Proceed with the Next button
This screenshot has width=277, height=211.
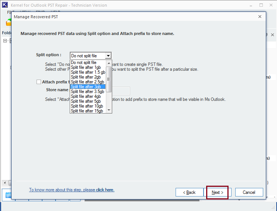click(217, 192)
